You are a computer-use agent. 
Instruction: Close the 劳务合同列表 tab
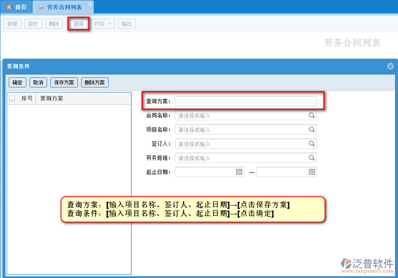click(90, 4)
